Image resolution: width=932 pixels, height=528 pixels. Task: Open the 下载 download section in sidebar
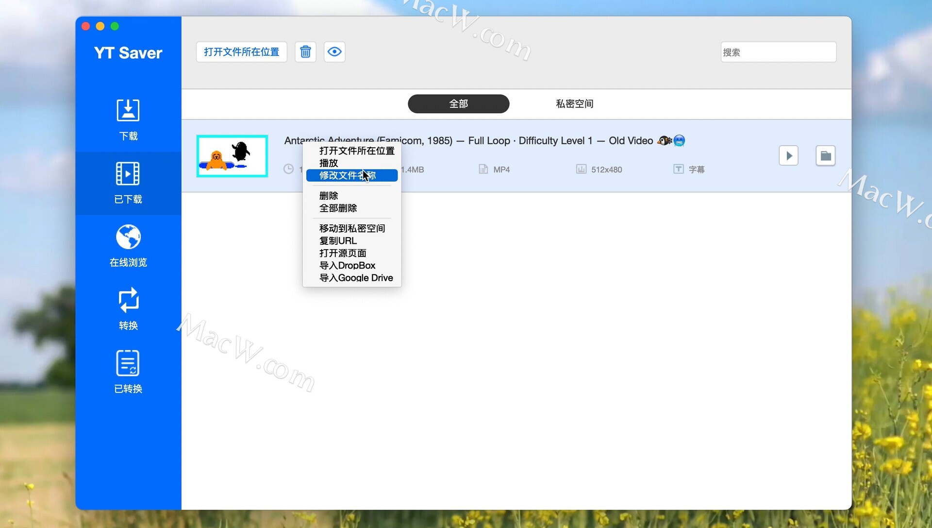click(128, 120)
